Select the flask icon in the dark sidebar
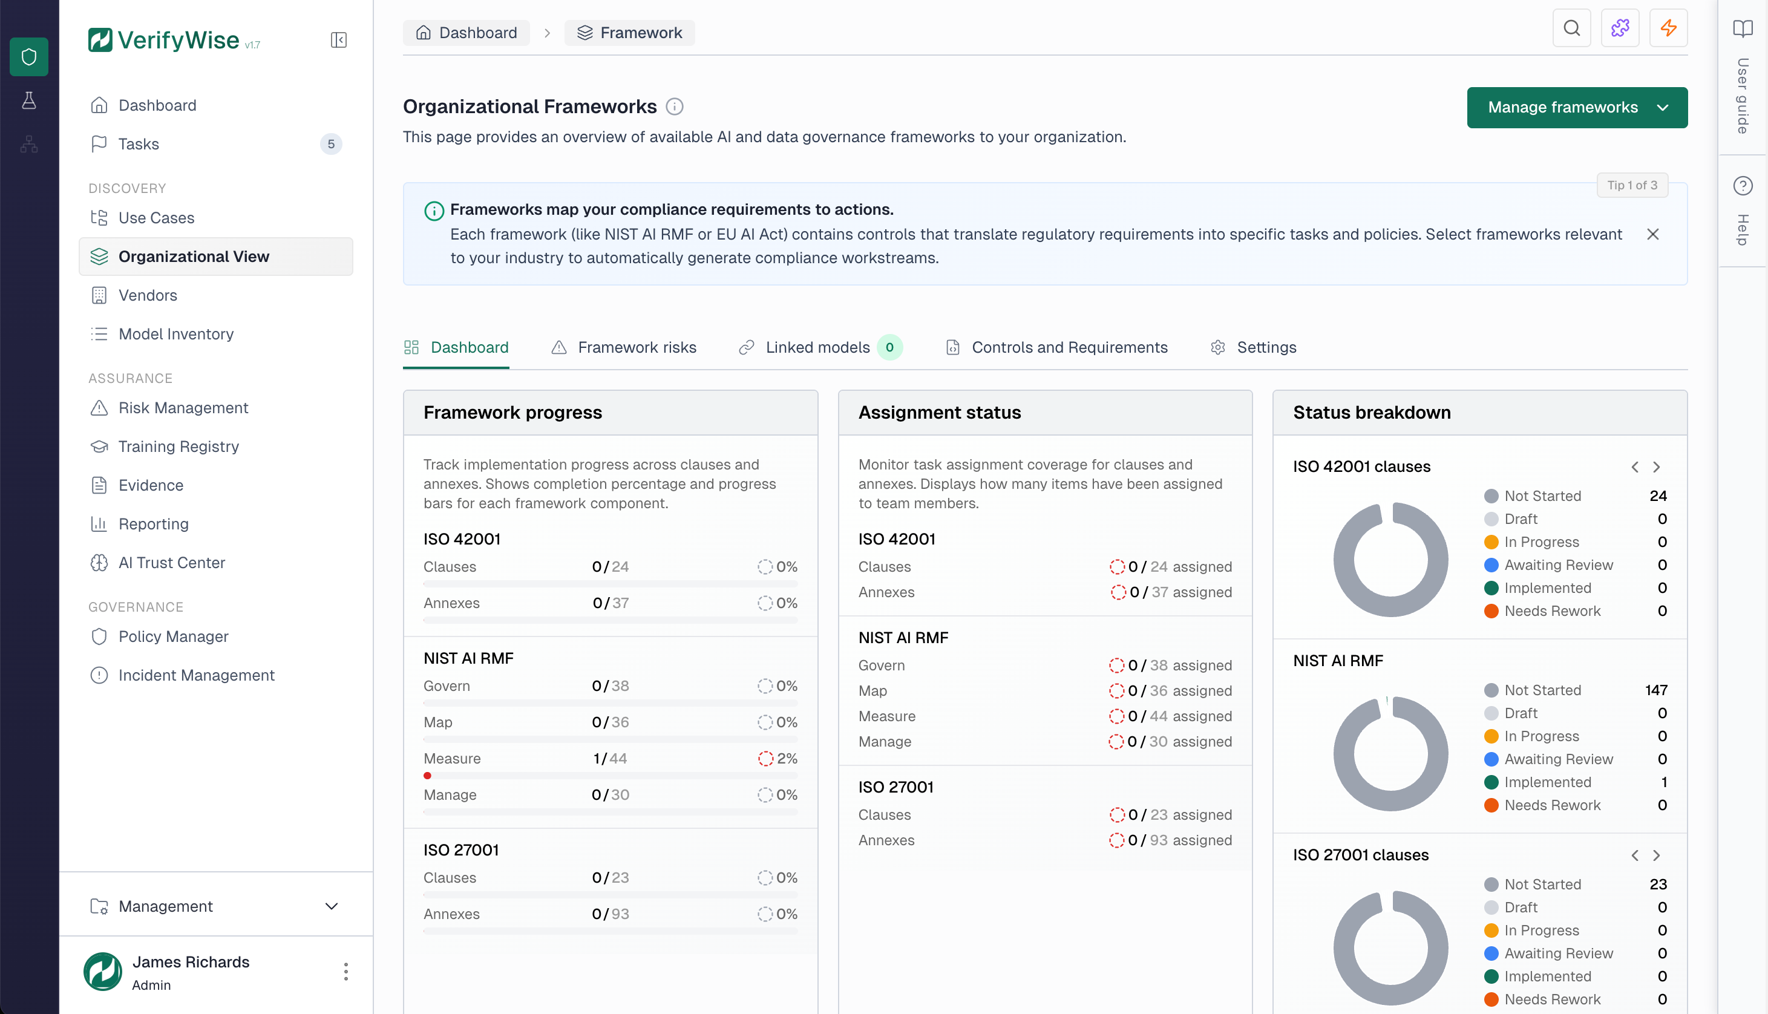The width and height of the screenshot is (1768, 1014). 28,100
